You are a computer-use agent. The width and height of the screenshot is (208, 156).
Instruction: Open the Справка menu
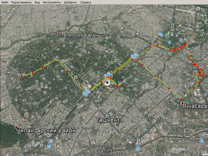pos(86,2)
